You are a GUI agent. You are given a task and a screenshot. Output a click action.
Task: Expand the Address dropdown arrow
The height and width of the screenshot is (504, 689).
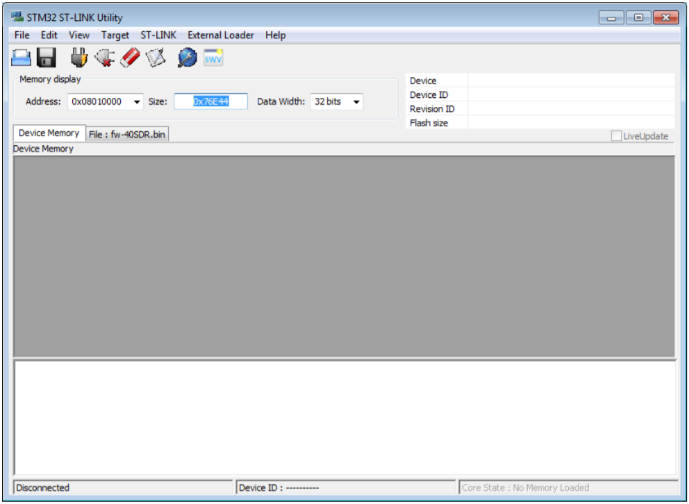click(x=137, y=102)
